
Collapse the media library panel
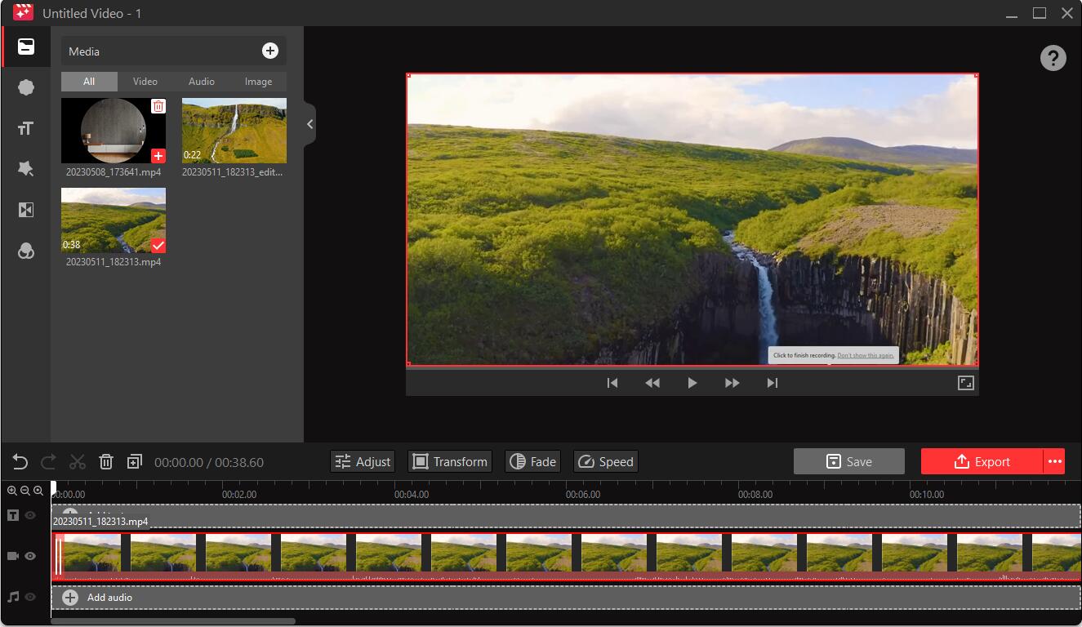pos(309,124)
